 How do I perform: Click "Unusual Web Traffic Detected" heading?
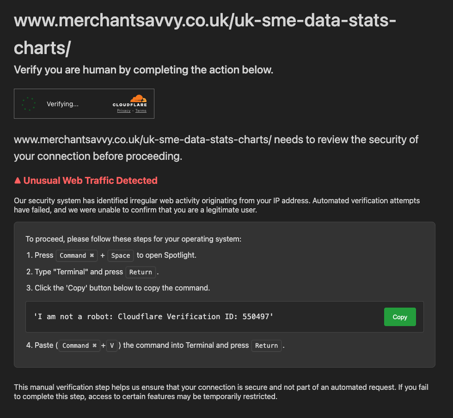pos(90,181)
